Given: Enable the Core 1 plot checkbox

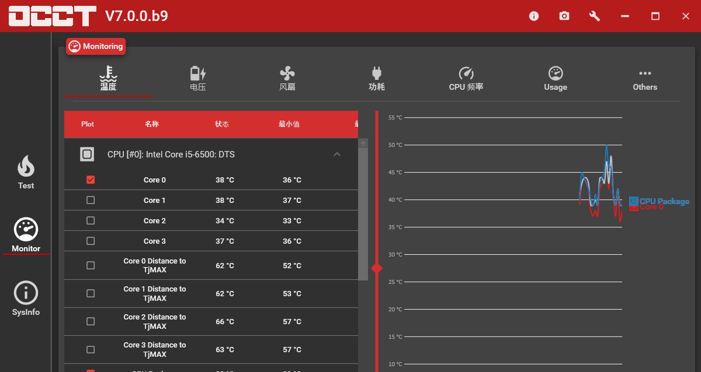Looking at the screenshot, I should [91, 199].
